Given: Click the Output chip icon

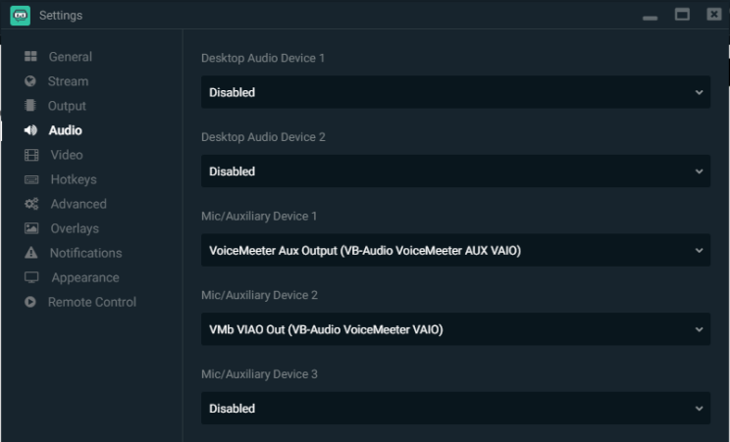Looking at the screenshot, I should 30,106.
